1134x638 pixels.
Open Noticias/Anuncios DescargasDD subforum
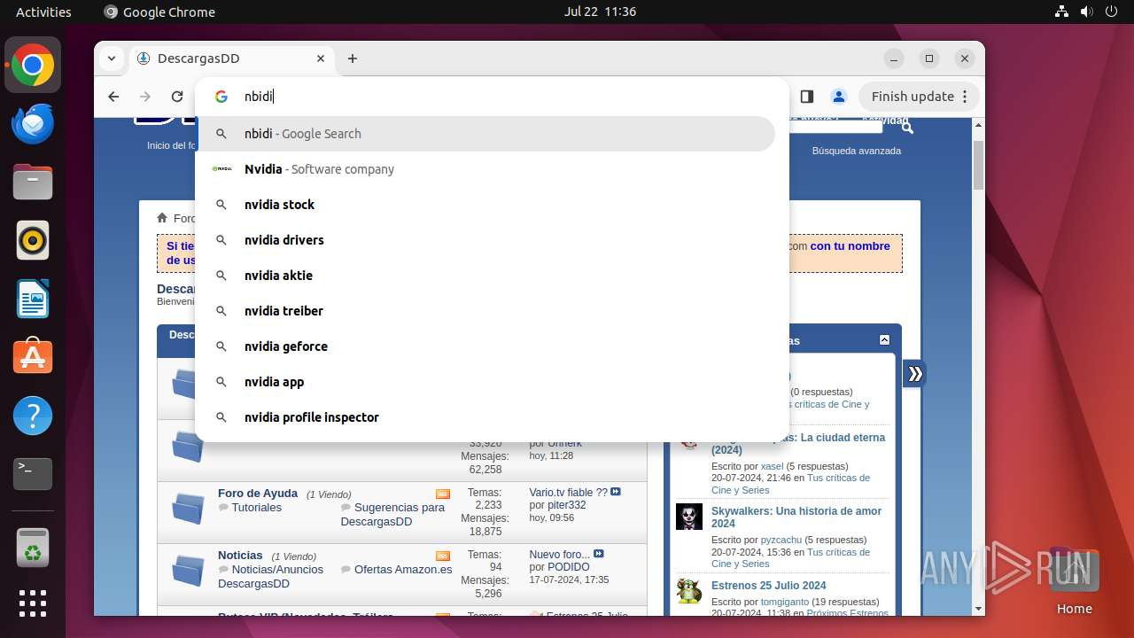coord(270,577)
